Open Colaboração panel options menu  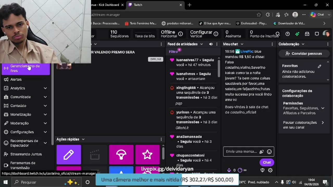tap(328, 44)
